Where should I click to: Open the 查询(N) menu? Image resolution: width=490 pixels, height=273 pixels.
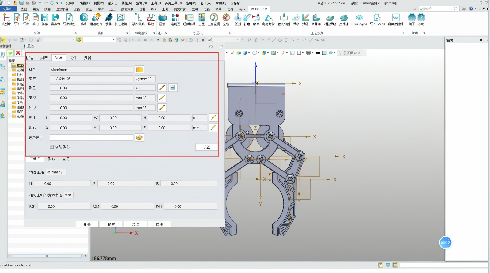(x=141, y=3)
